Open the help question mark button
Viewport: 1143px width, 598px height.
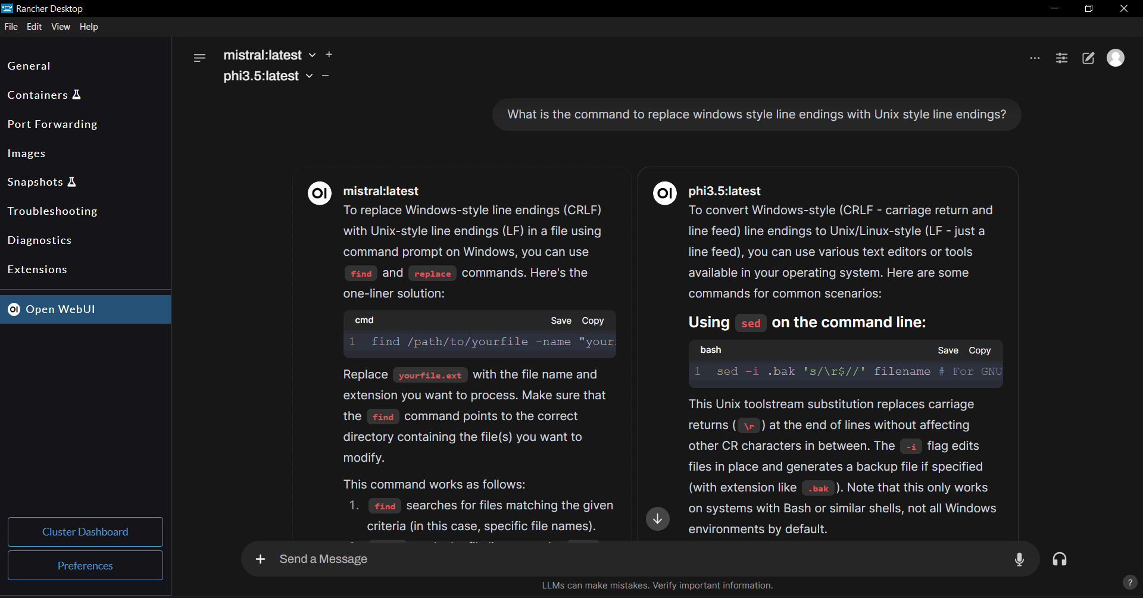[x=1129, y=583]
